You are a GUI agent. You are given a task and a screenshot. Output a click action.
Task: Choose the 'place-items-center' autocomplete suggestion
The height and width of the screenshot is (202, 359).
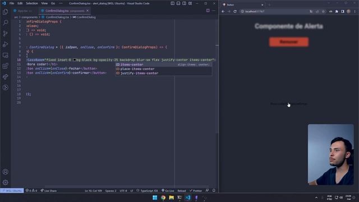163,69
